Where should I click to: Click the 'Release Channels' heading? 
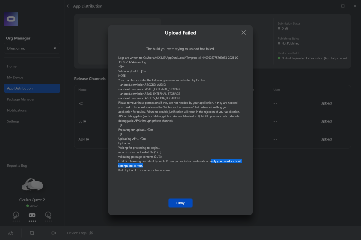click(90, 78)
